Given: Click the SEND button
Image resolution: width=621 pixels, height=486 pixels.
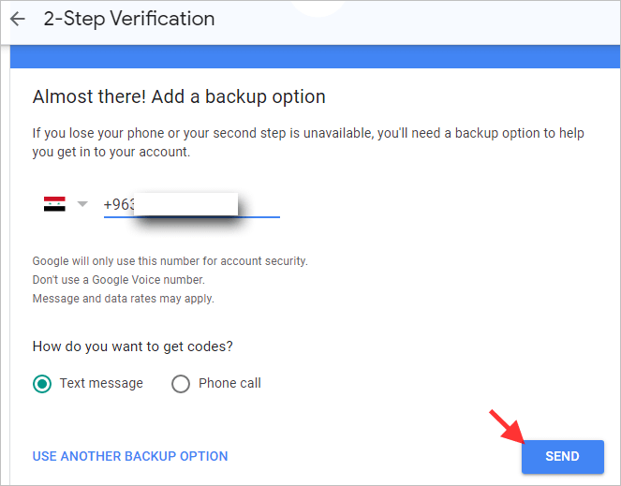Looking at the screenshot, I should [x=562, y=456].
